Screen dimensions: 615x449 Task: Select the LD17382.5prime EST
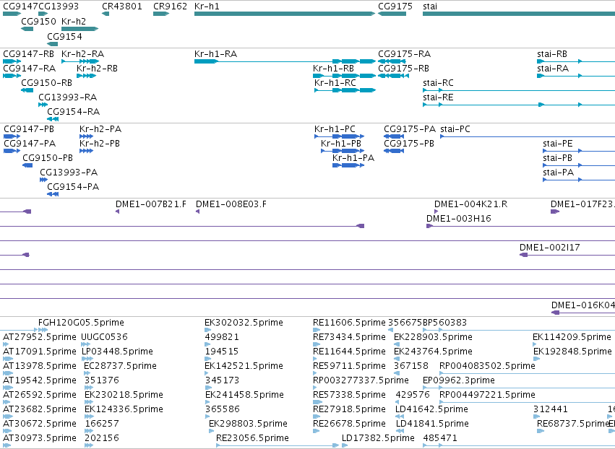(345, 445)
